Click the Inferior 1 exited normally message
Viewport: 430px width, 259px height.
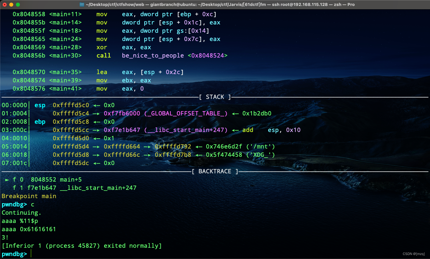coord(82,246)
